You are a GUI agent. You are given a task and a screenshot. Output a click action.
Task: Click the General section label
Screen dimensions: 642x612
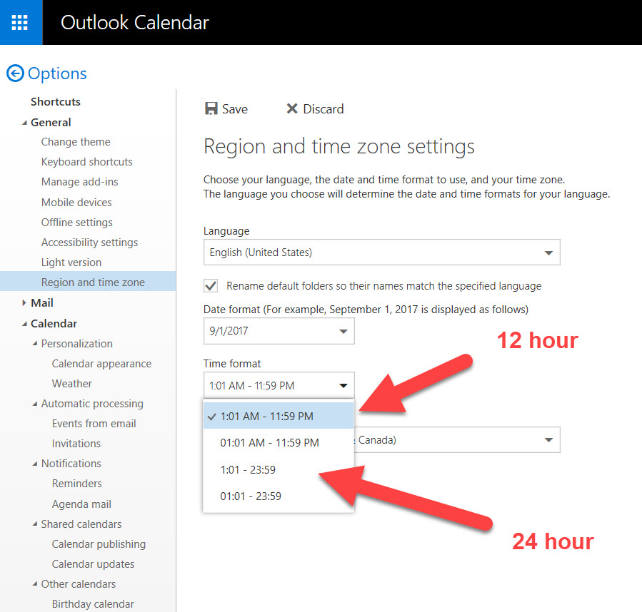(51, 122)
